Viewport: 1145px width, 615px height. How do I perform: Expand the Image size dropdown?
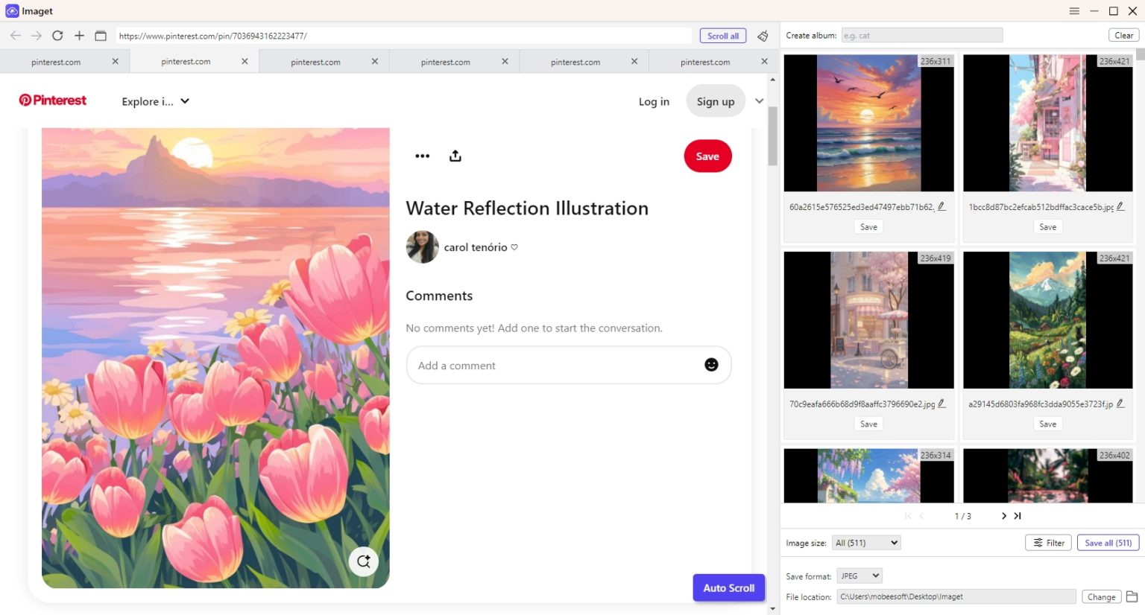[x=866, y=543]
